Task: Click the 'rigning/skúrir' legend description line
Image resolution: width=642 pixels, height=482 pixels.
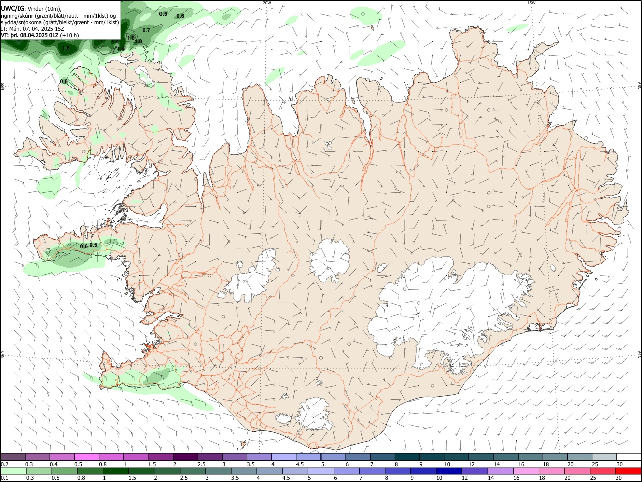Action: (58, 15)
